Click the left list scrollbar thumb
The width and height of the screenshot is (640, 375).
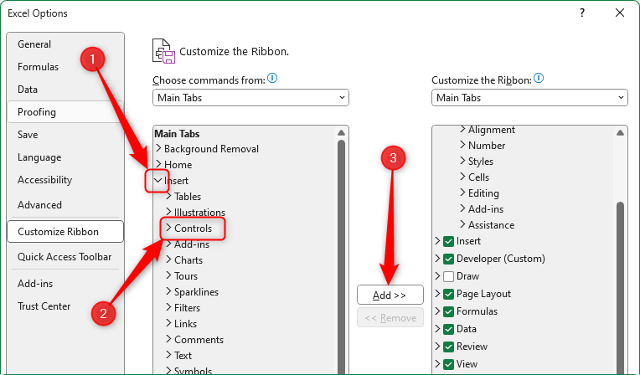(x=341, y=256)
